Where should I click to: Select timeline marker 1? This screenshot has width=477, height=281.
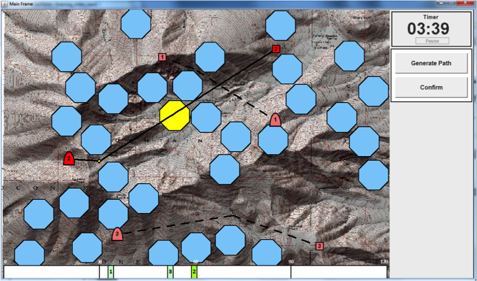click(x=110, y=272)
